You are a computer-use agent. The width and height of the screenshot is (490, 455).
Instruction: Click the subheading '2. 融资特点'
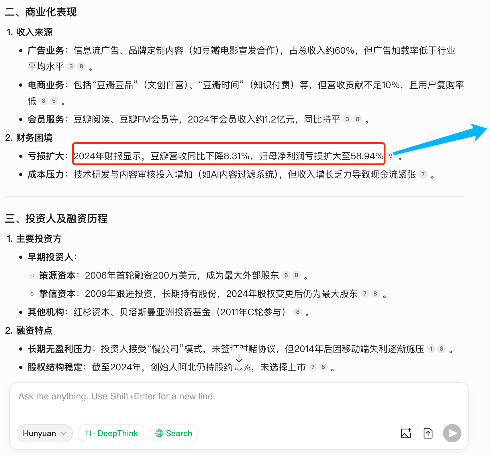coord(29,330)
